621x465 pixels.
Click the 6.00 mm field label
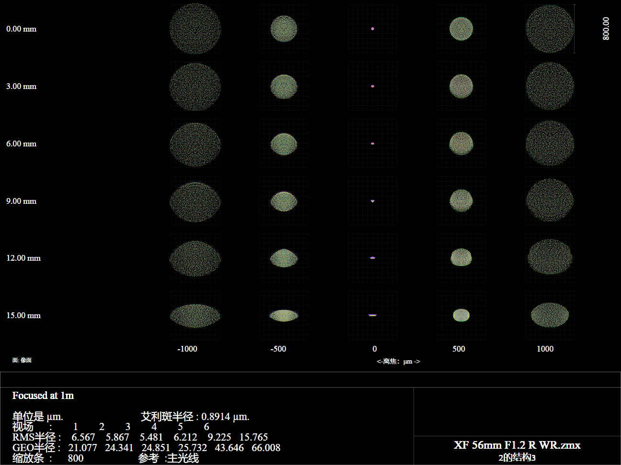point(21,144)
